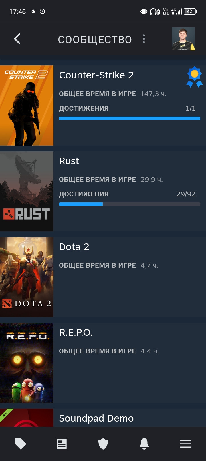Open the profile avatar picture
This screenshot has height=461, width=206.
coord(183,39)
